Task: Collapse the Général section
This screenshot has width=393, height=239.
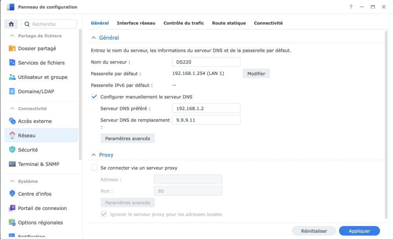Action: [x=94, y=38]
